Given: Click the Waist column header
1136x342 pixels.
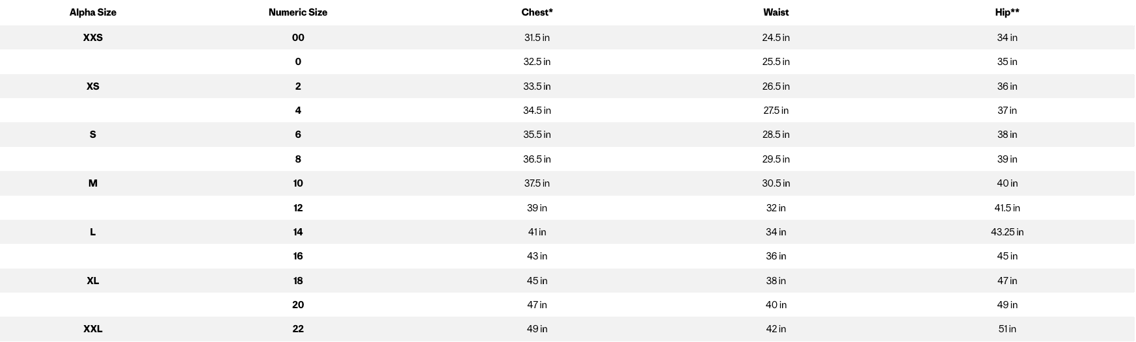Looking at the screenshot, I should [x=776, y=12].
